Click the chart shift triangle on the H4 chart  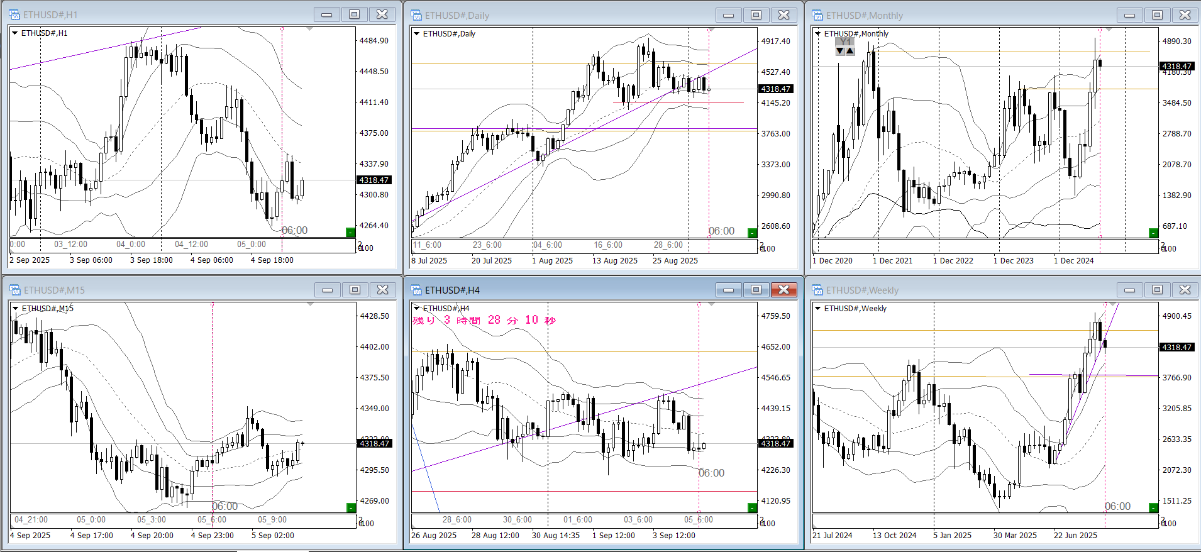(711, 305)
